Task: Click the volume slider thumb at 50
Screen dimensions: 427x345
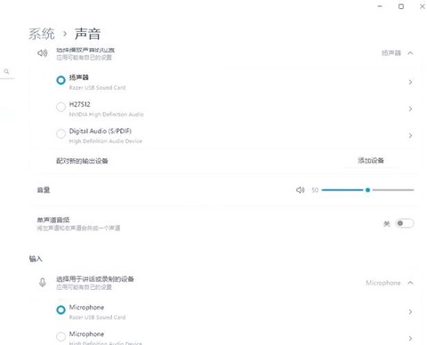Action: [x=367, y=190]
